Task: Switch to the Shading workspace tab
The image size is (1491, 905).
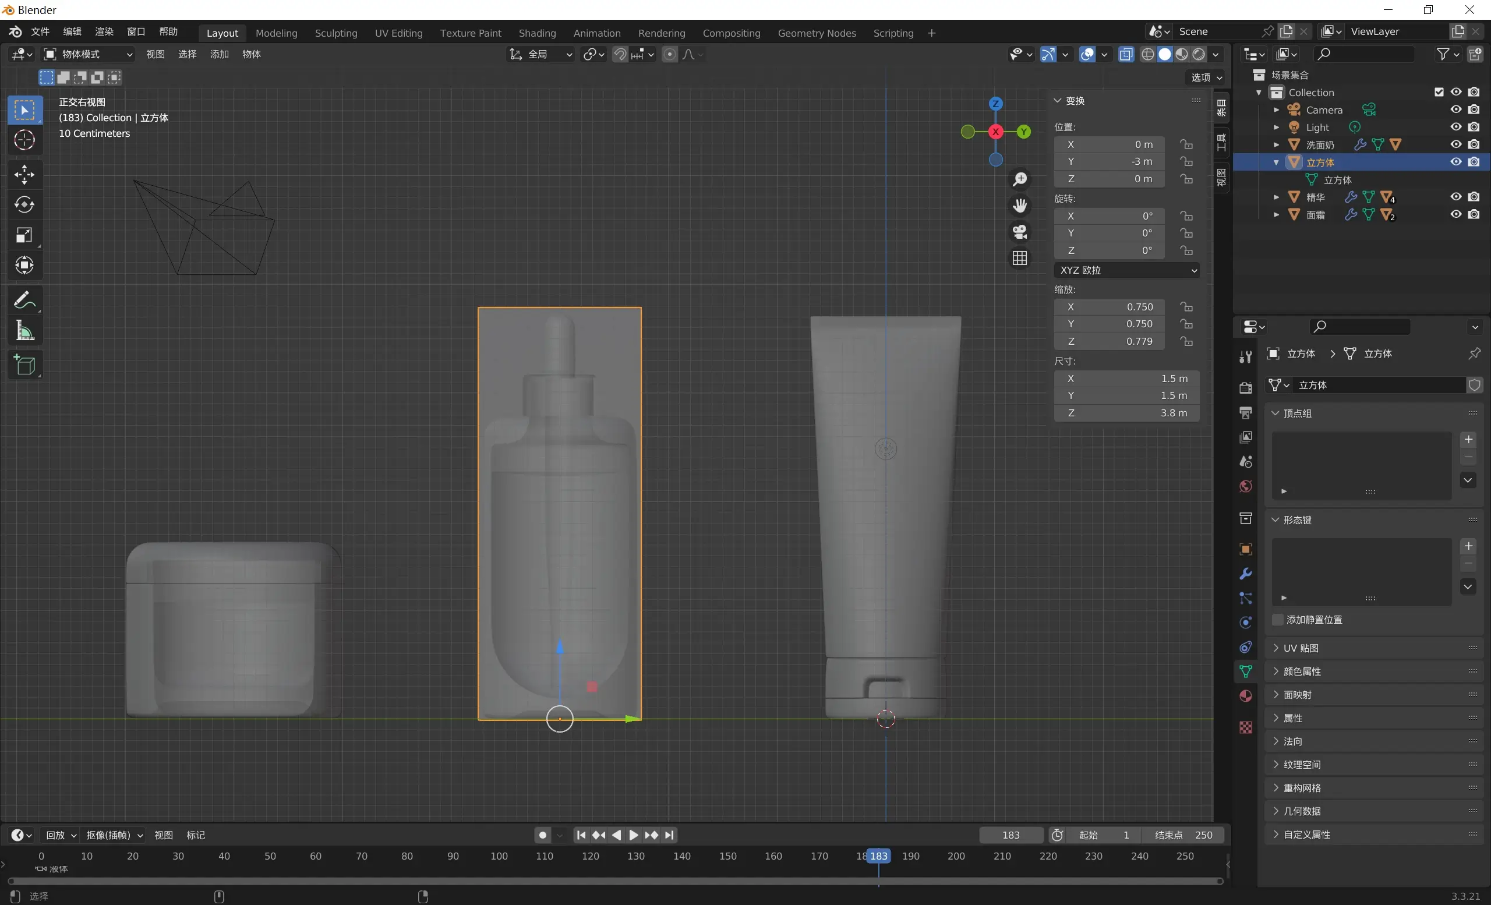Action: tap(537, 33)
